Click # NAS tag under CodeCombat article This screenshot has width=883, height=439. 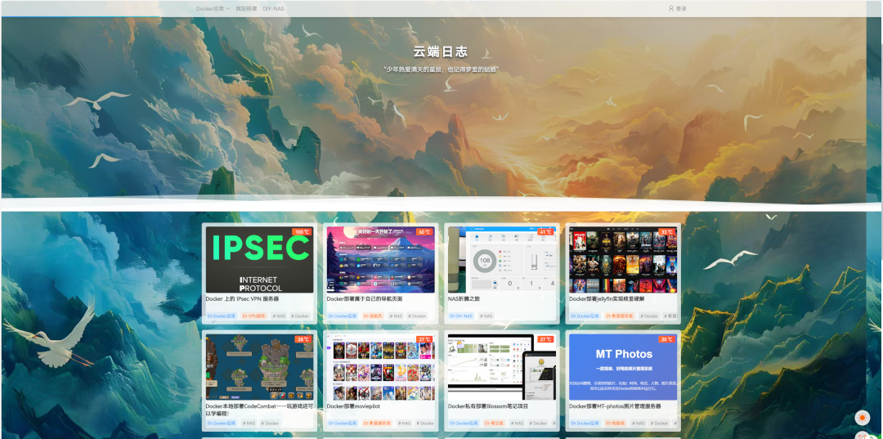pyautogui.click(x=249, y=423)
